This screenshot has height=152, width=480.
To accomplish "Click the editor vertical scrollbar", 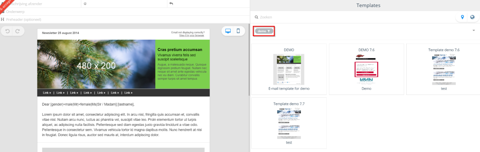I will [249, 60].
